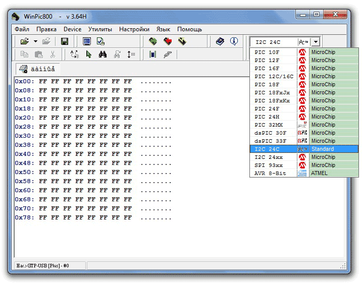Click the greyed reload file icon
This screenshot has width=362, height=284.
pos(46,41)
